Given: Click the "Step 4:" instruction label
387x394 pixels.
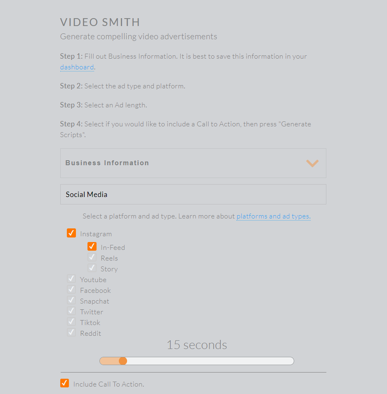Looking at the screenshot, I should (71, 124).
